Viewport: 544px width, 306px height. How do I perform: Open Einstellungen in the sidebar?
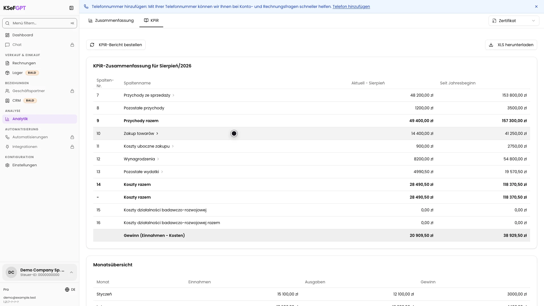tap(40, 165)
